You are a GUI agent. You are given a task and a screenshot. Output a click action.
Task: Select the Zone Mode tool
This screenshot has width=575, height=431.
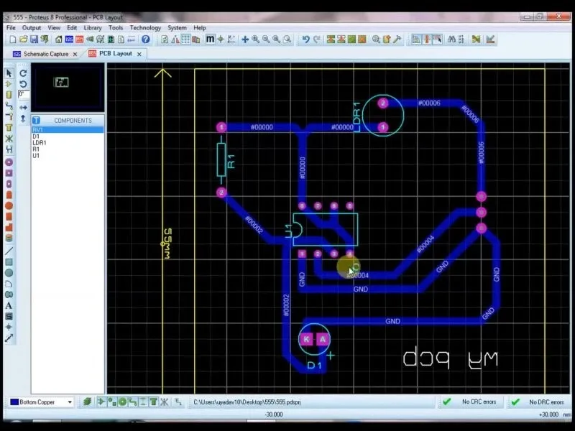(9, 128)
